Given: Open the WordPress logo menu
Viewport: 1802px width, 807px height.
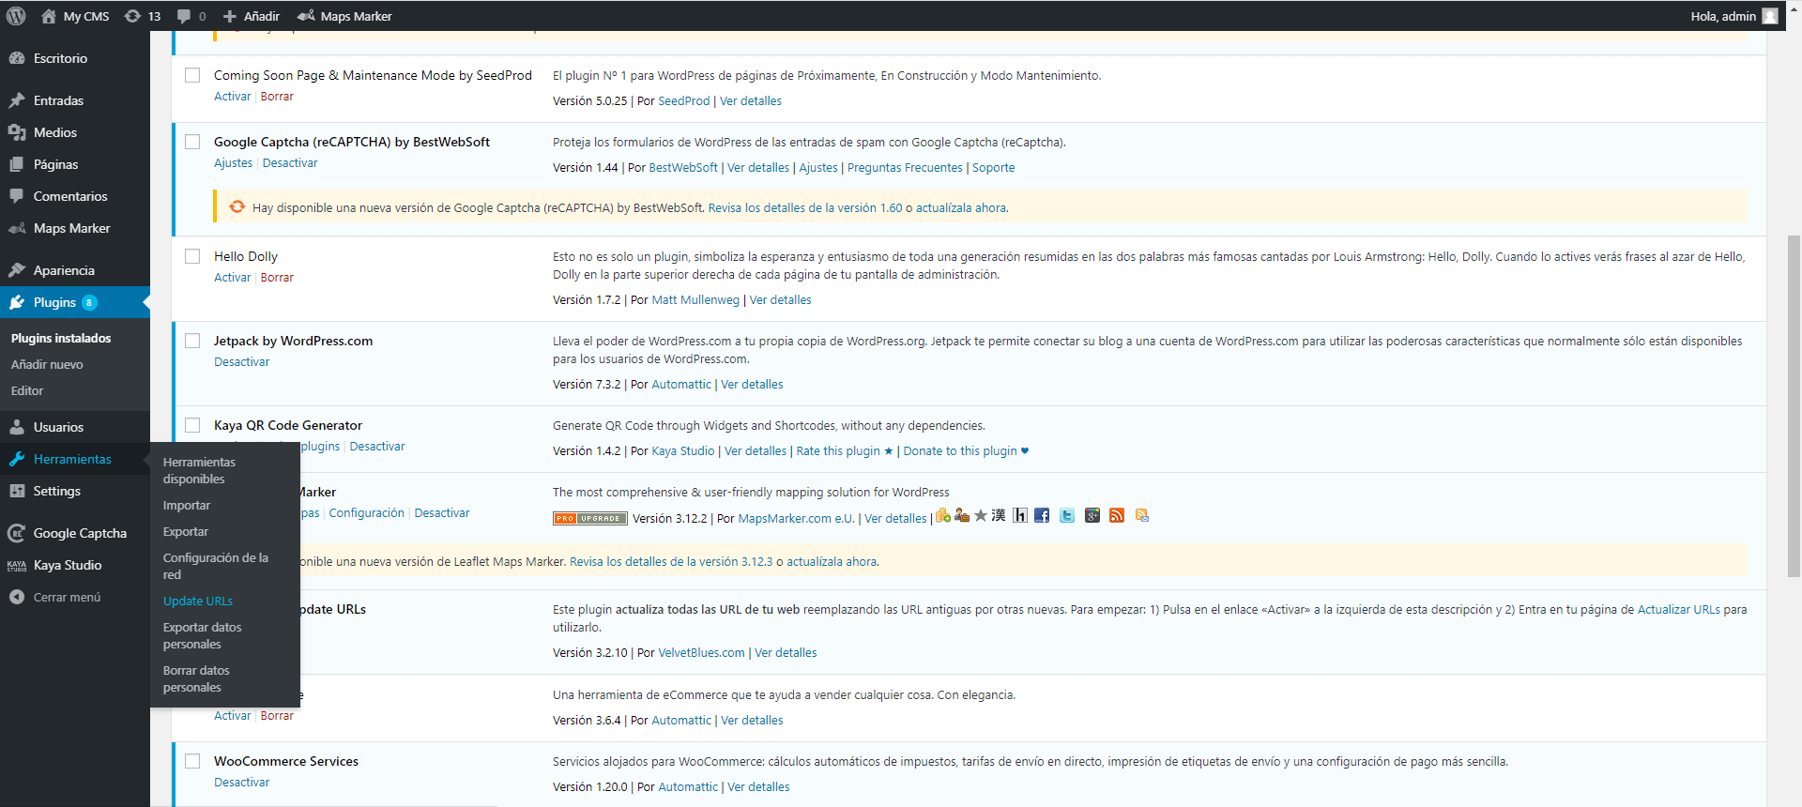Looking at the screenshot, I should [16, 16].
